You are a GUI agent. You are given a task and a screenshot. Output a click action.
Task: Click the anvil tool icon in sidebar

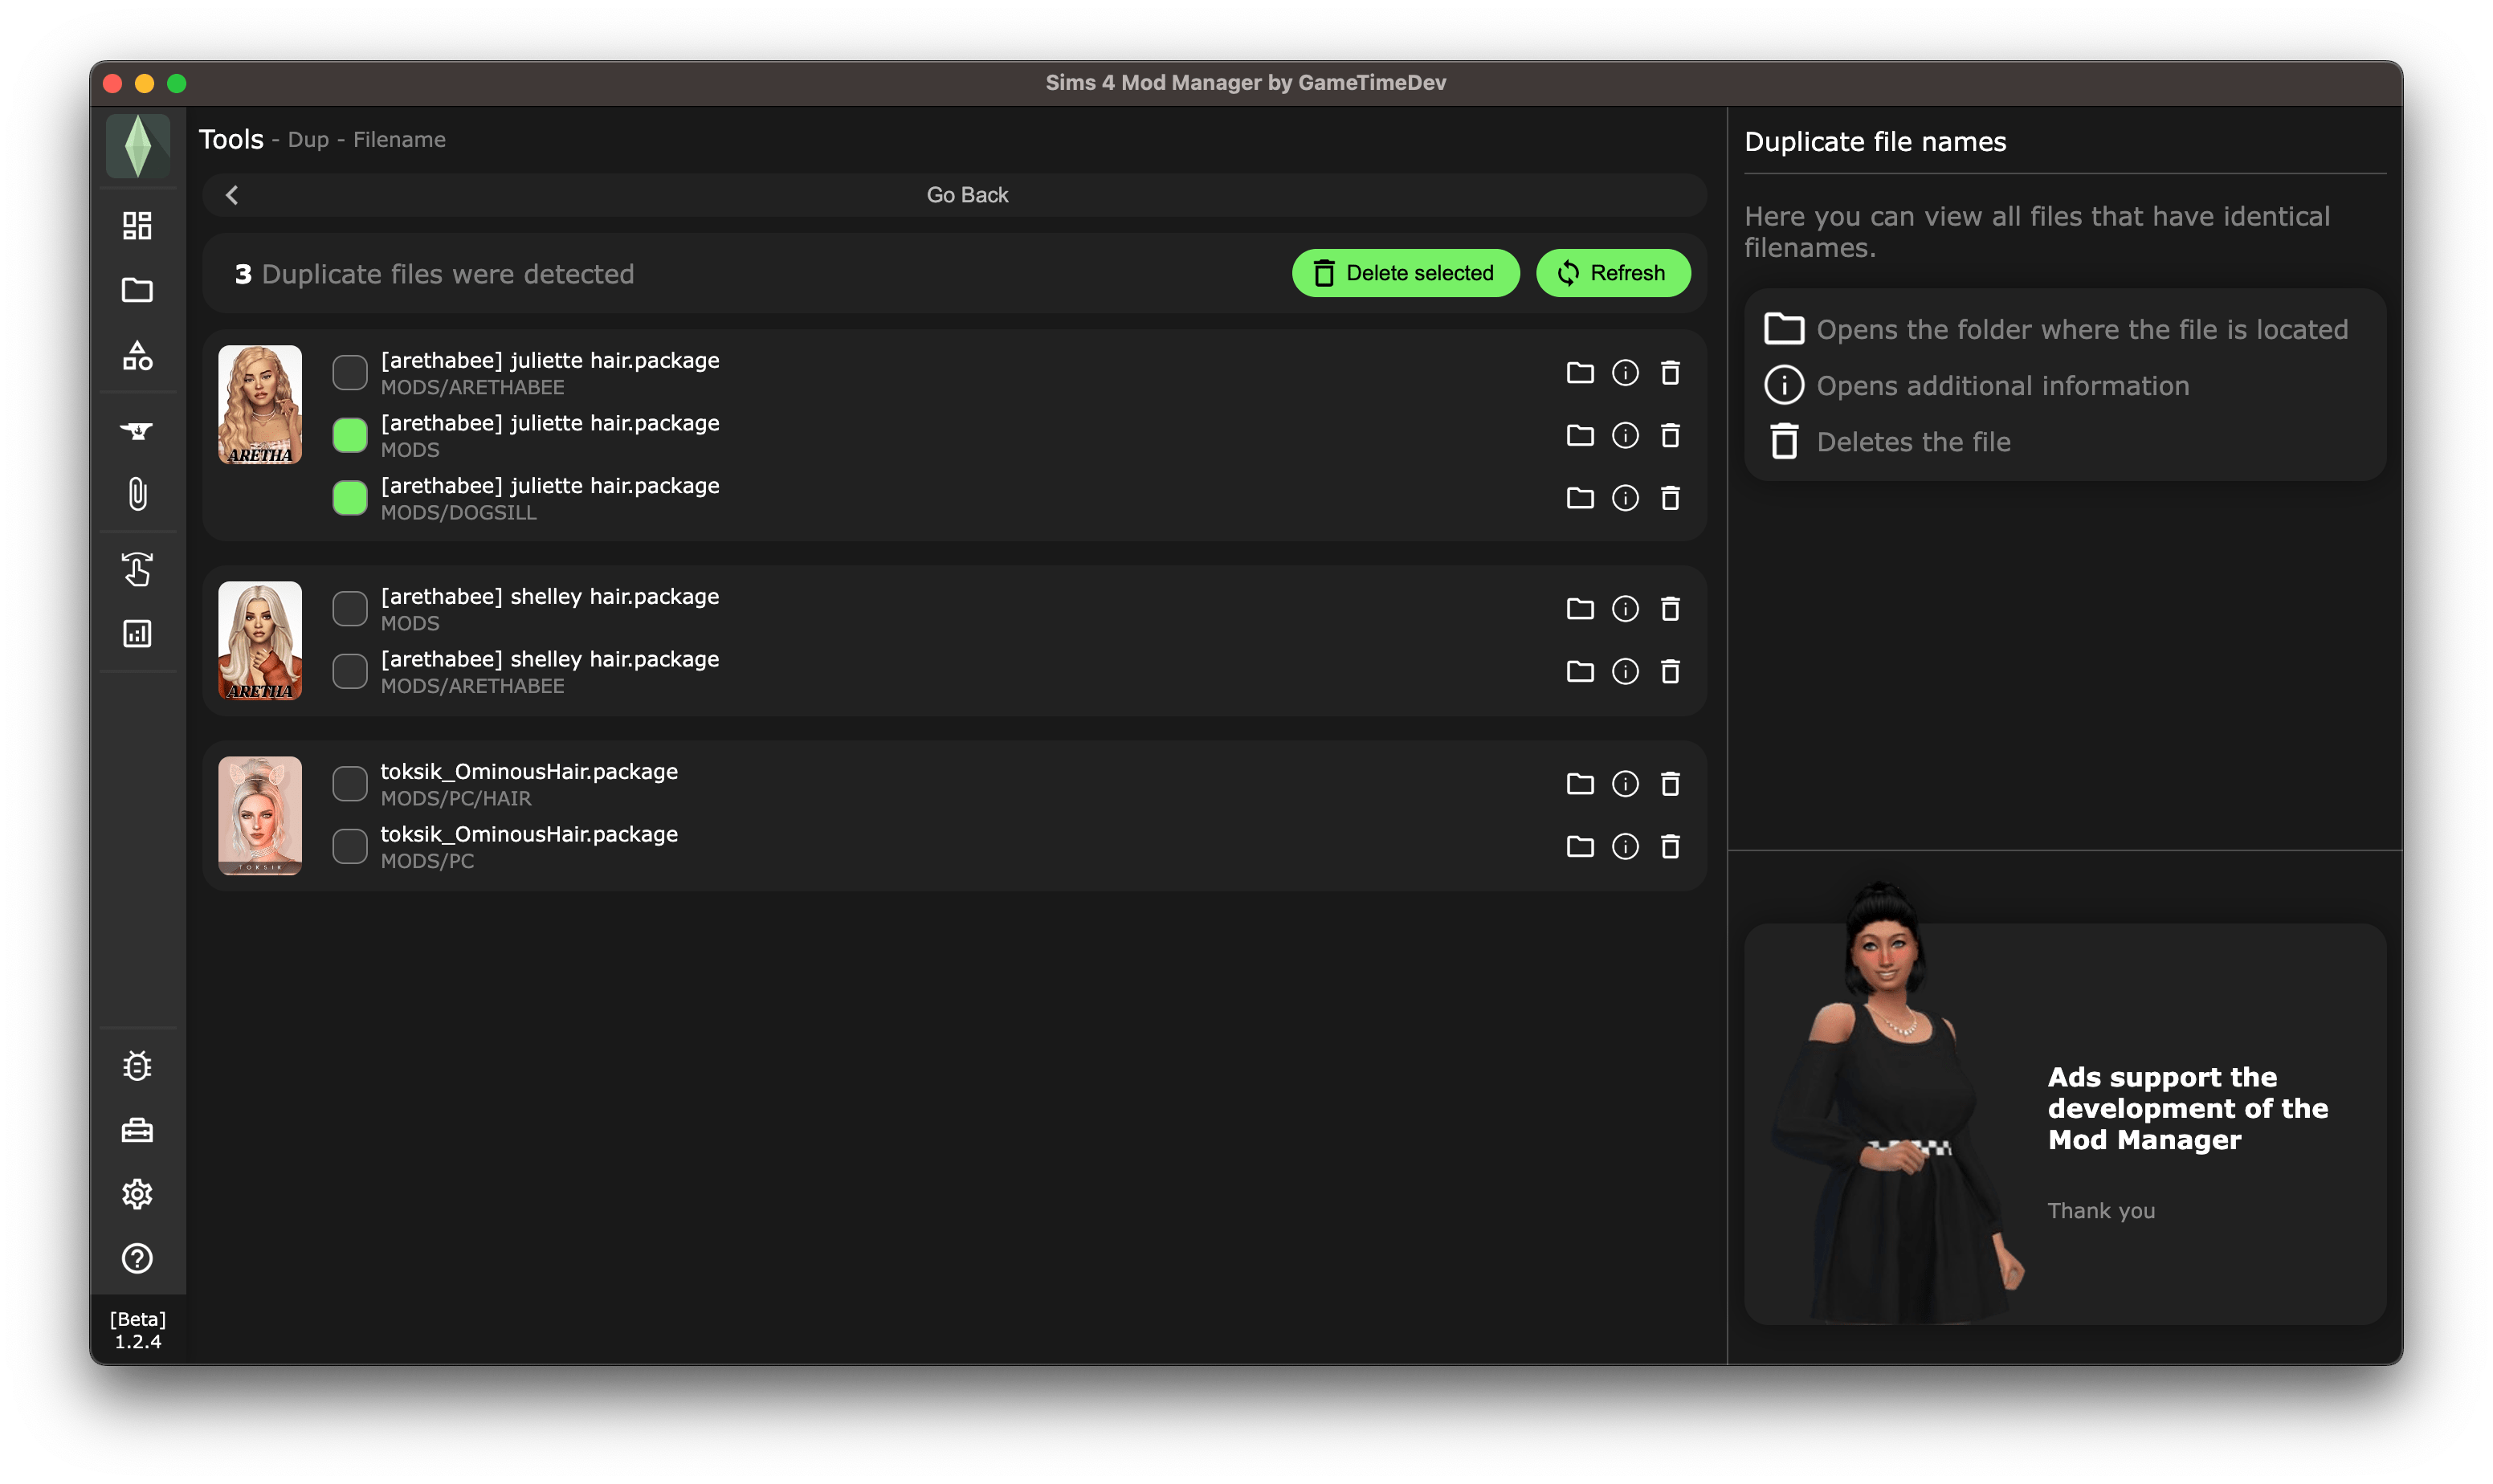137,431
